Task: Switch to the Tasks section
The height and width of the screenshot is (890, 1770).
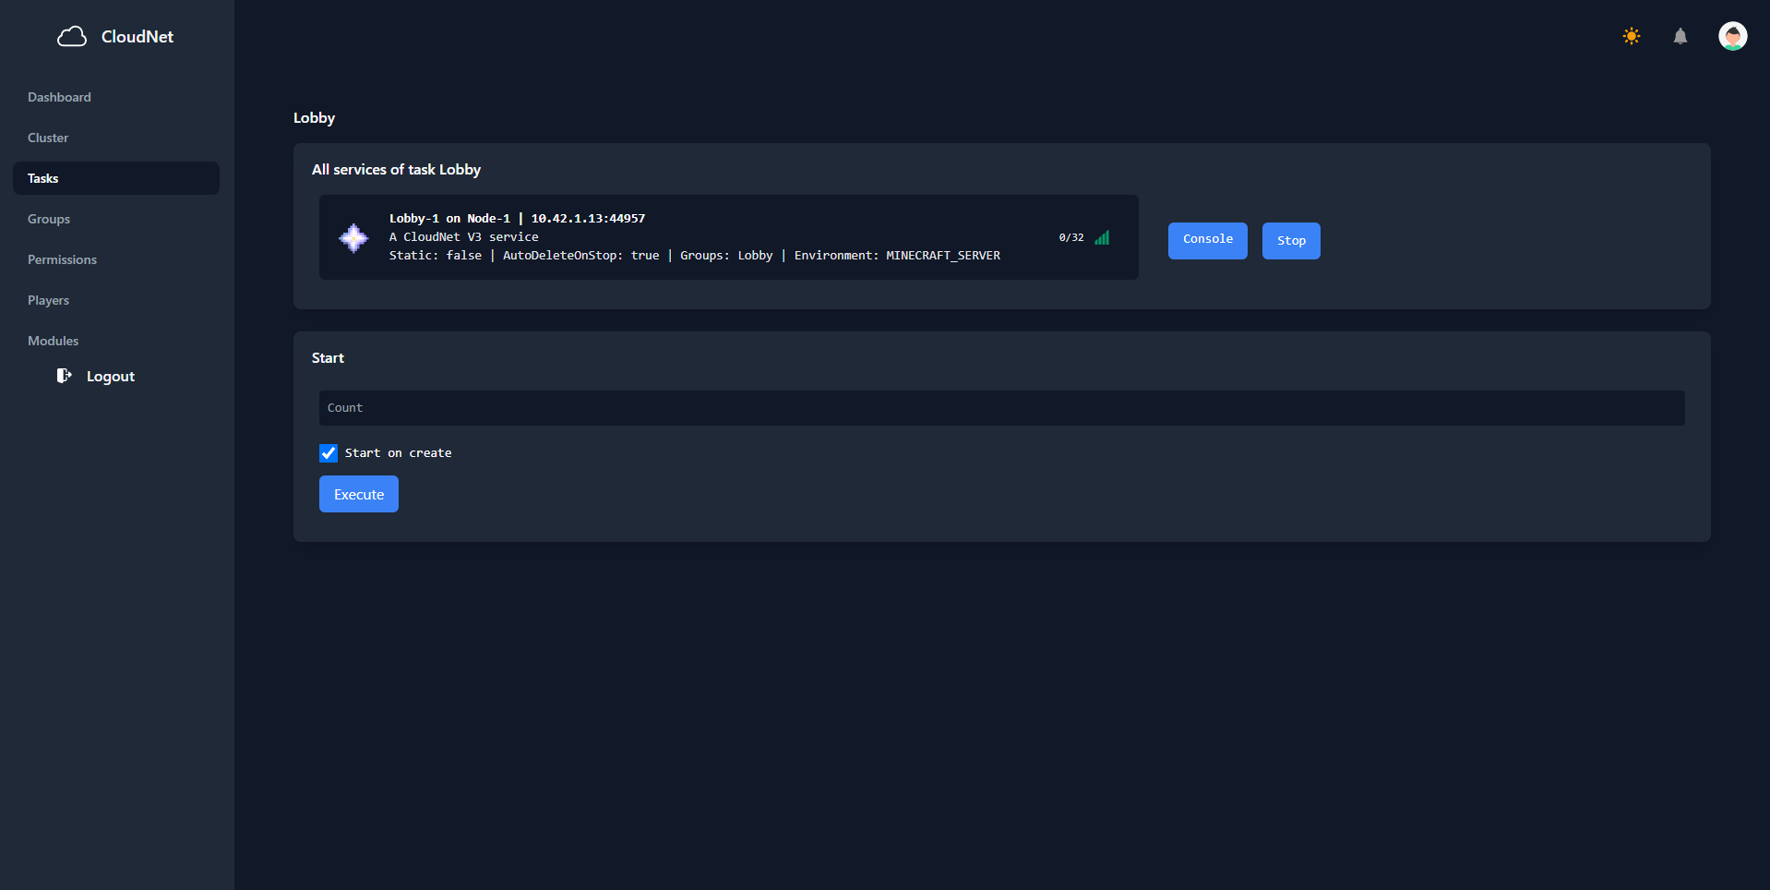Action: point(42,178)
